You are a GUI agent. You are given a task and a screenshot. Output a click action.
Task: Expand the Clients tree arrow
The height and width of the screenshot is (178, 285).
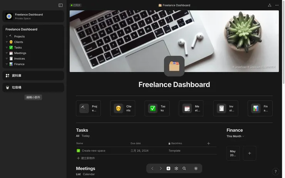click(7, 42)
